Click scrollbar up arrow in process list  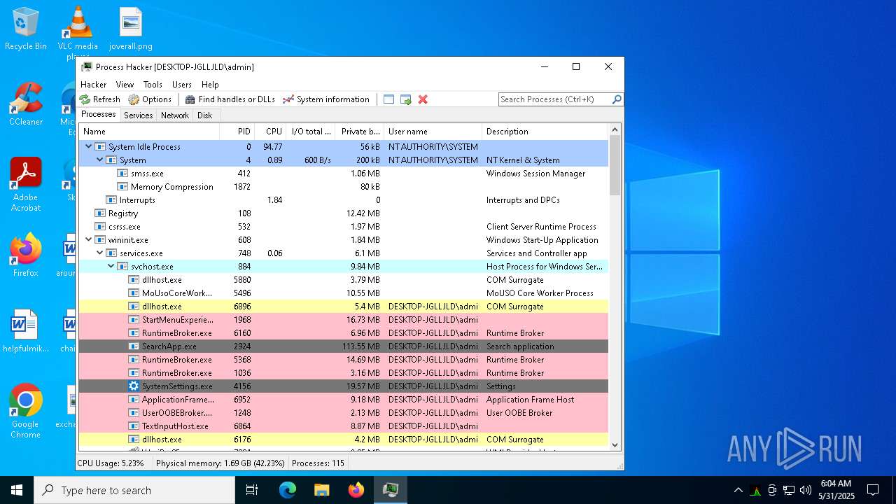pos(615,130)
